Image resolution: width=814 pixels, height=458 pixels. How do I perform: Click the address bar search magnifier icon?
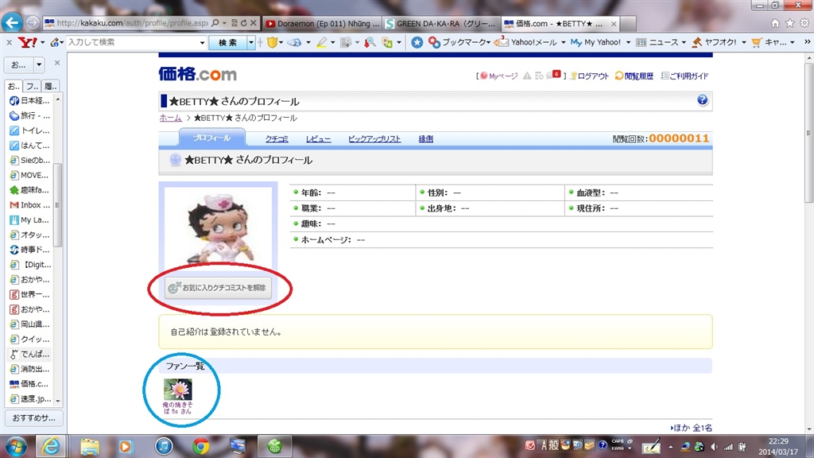coord(215,23)
